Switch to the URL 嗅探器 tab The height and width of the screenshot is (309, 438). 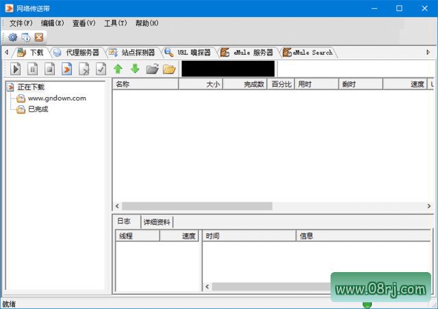point(188,53)
